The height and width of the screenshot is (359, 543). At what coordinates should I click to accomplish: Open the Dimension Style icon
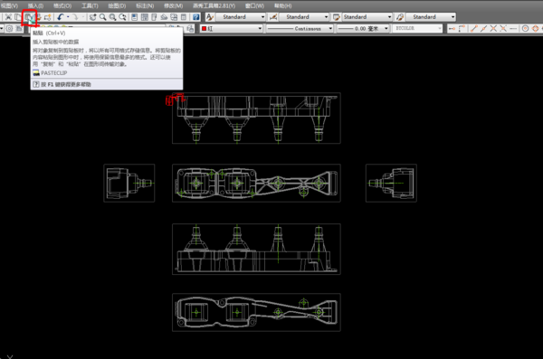(273, 17)
